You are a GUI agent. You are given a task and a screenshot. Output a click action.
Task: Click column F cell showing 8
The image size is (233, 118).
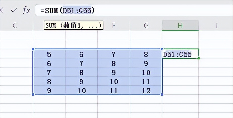pos(114,63)
